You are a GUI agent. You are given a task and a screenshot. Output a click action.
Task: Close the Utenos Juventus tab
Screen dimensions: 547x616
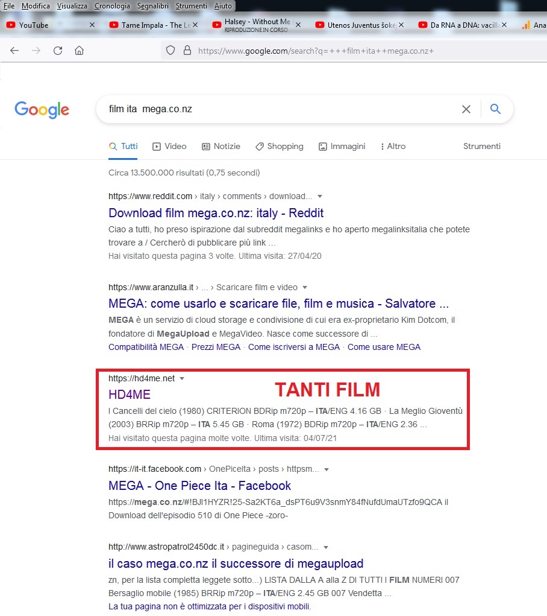401,25
